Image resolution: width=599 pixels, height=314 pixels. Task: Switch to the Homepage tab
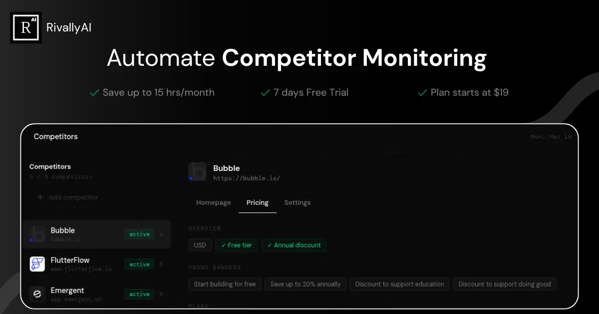click(214, 203)
